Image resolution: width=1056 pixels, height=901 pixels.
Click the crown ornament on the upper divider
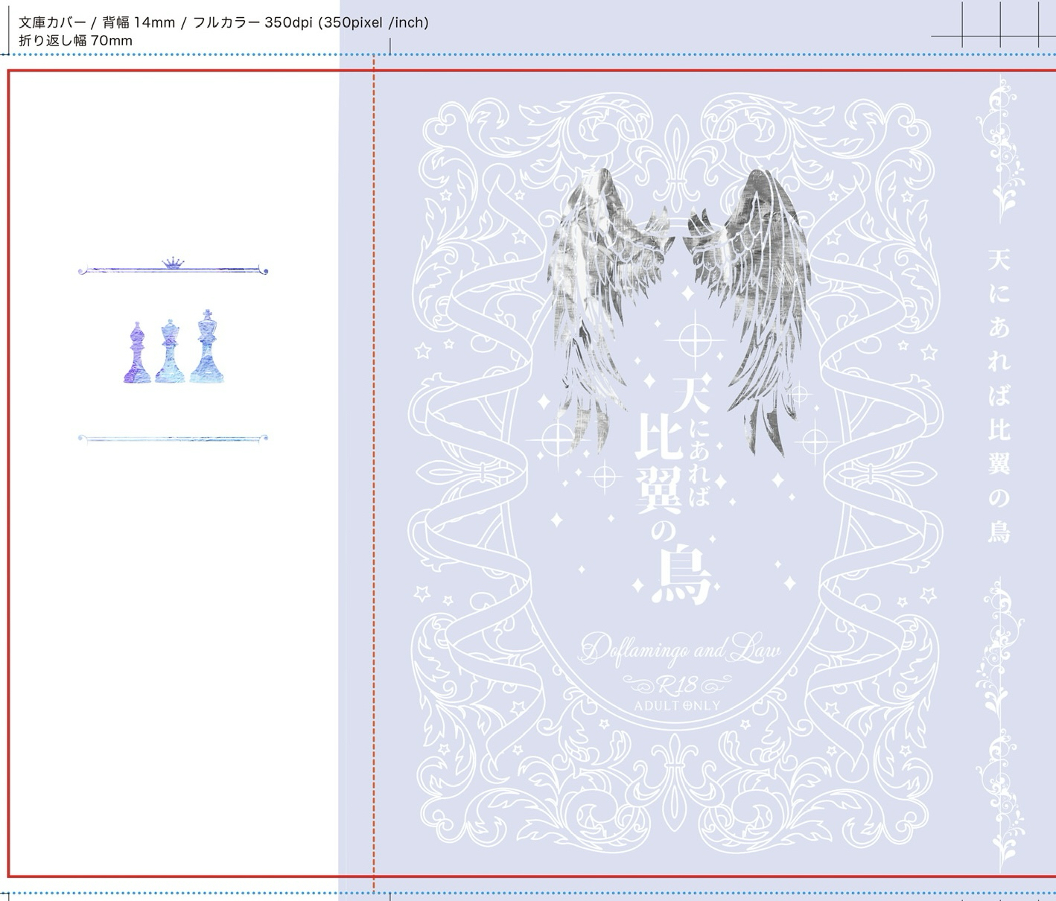pos(173,263)
